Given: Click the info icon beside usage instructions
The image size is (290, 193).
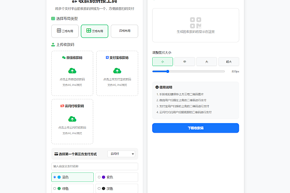Looking at the screenshot, I should click(157, 87).
